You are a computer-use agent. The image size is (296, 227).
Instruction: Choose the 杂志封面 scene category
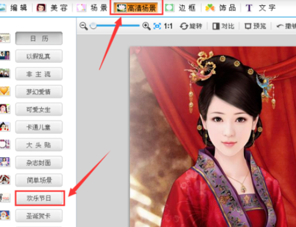click(x=39, y=162)
